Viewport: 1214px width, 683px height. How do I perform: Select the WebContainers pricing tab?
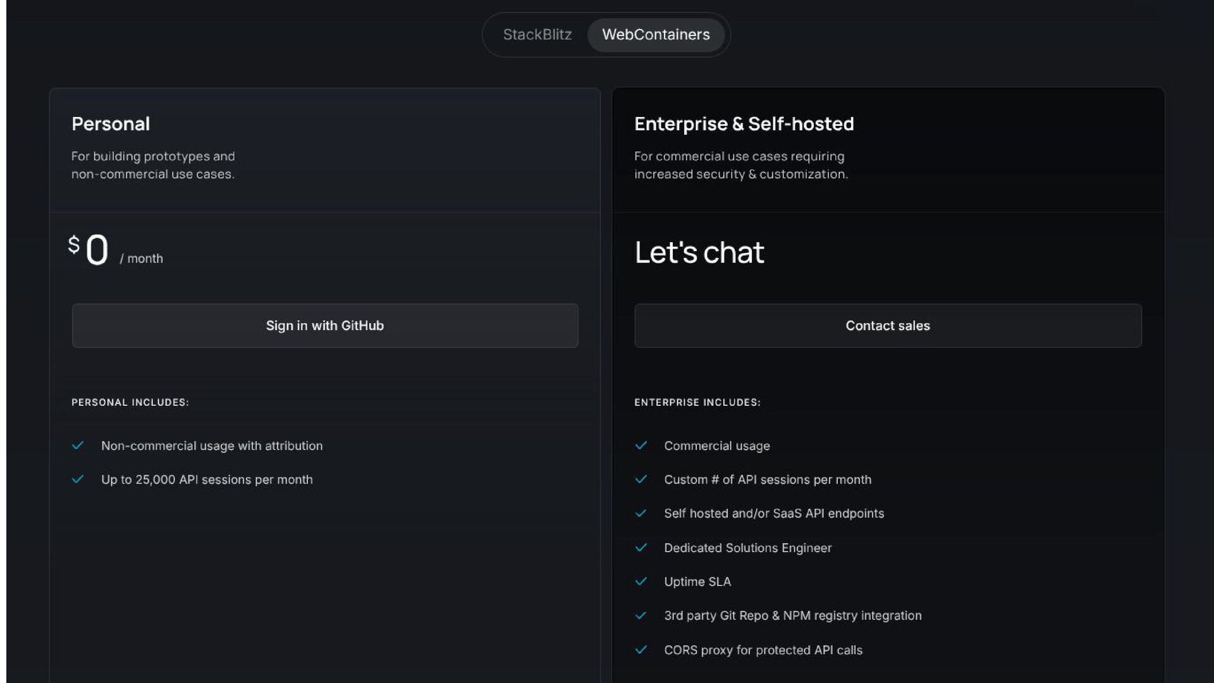[x=656, y=35]
